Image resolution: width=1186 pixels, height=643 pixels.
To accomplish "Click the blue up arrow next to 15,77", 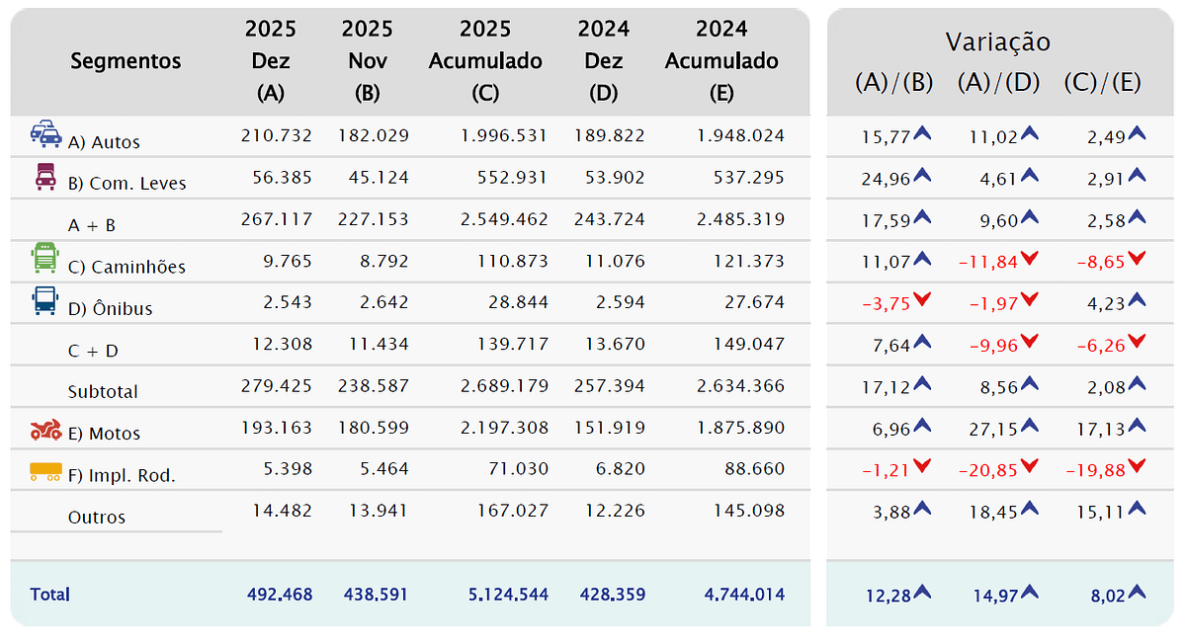I will point(922,134).
